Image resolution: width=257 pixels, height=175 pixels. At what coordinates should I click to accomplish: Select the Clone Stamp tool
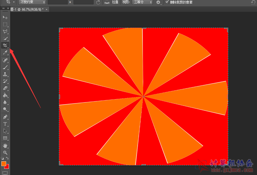click(5, 74)
